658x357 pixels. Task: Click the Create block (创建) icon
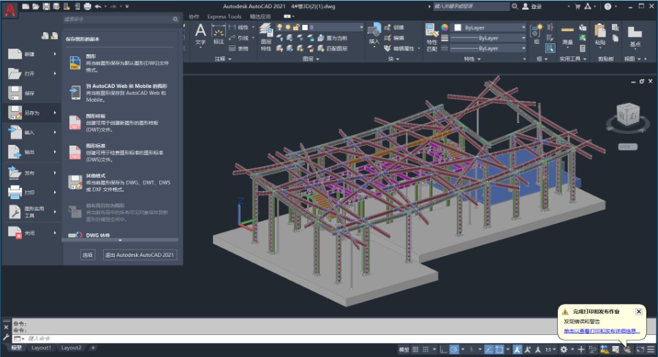387,27
